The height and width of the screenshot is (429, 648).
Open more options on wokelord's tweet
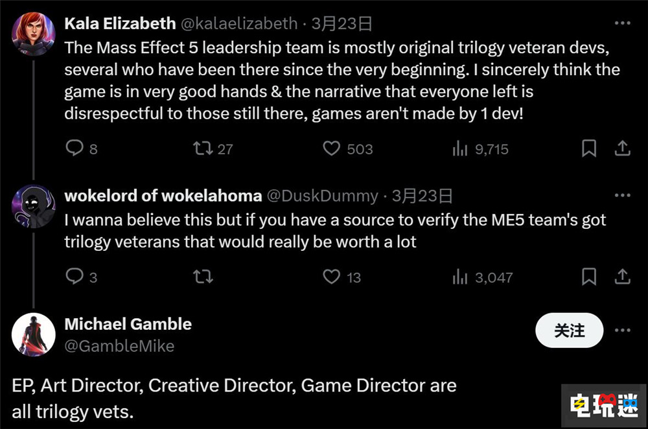tap(622, 196)
